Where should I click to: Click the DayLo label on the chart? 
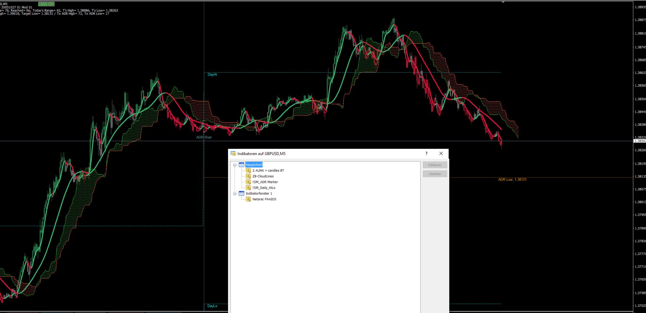(212, 306)
